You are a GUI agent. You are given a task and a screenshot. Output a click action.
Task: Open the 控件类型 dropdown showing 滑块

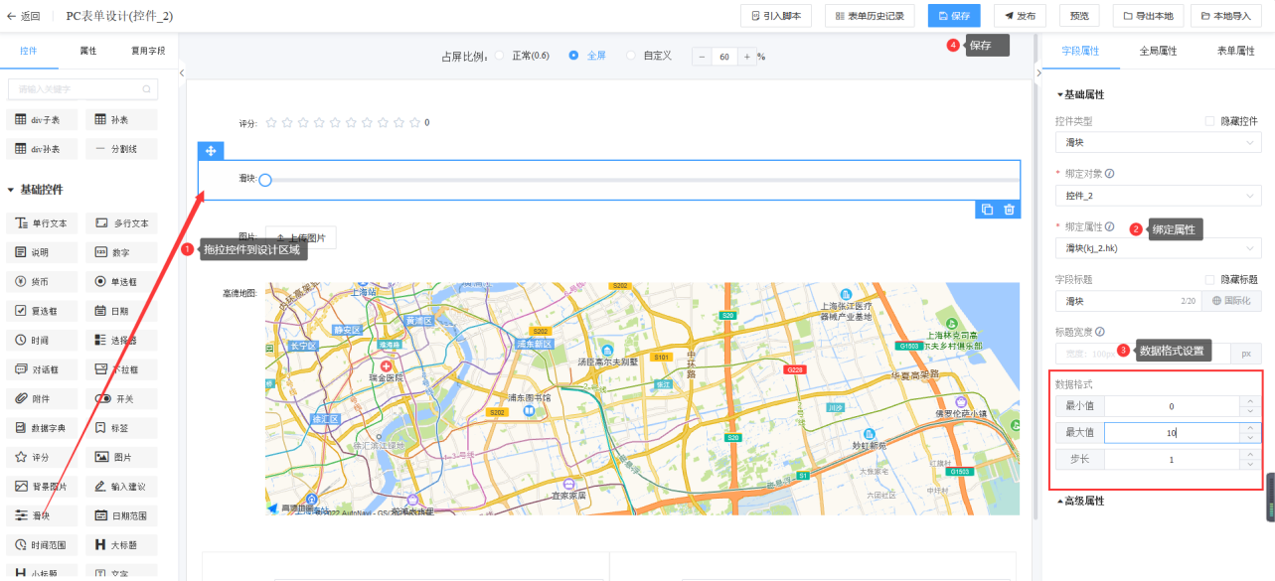click(1158, 143)
